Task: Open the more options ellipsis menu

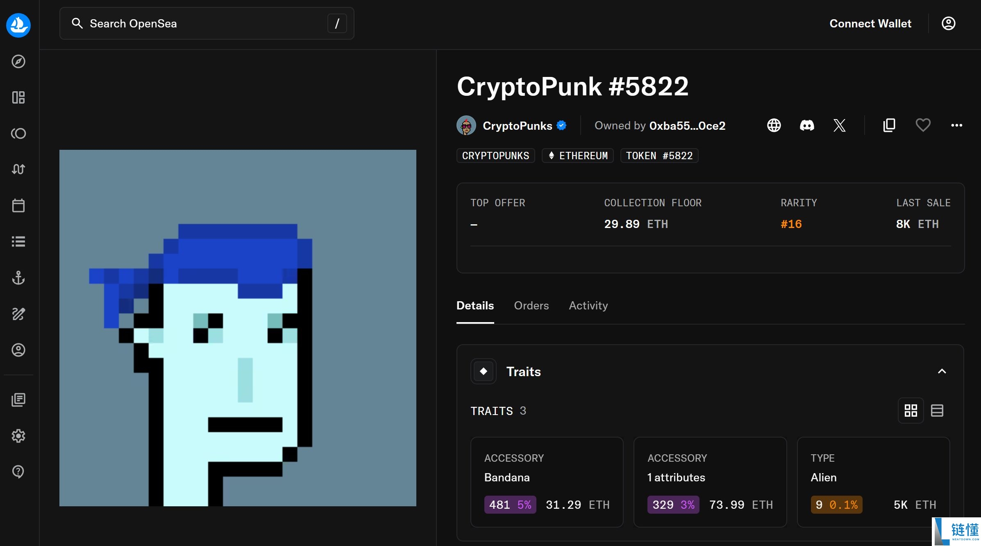Action: 957,125
